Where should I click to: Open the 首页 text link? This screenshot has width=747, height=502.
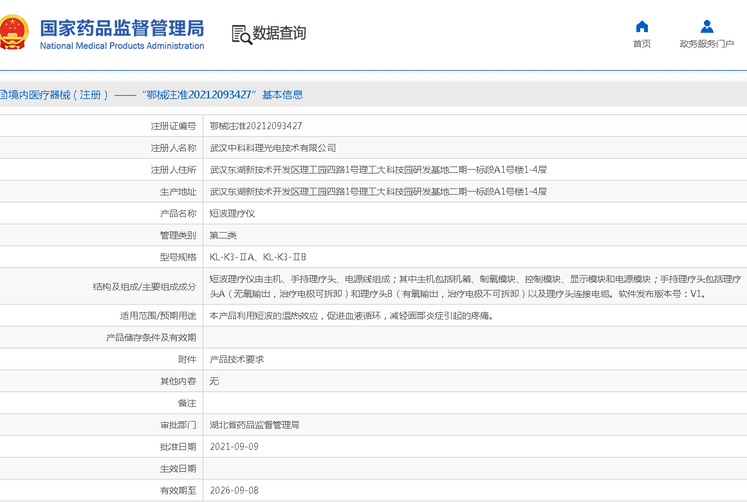pyautogui.click(x=641, y=44)
